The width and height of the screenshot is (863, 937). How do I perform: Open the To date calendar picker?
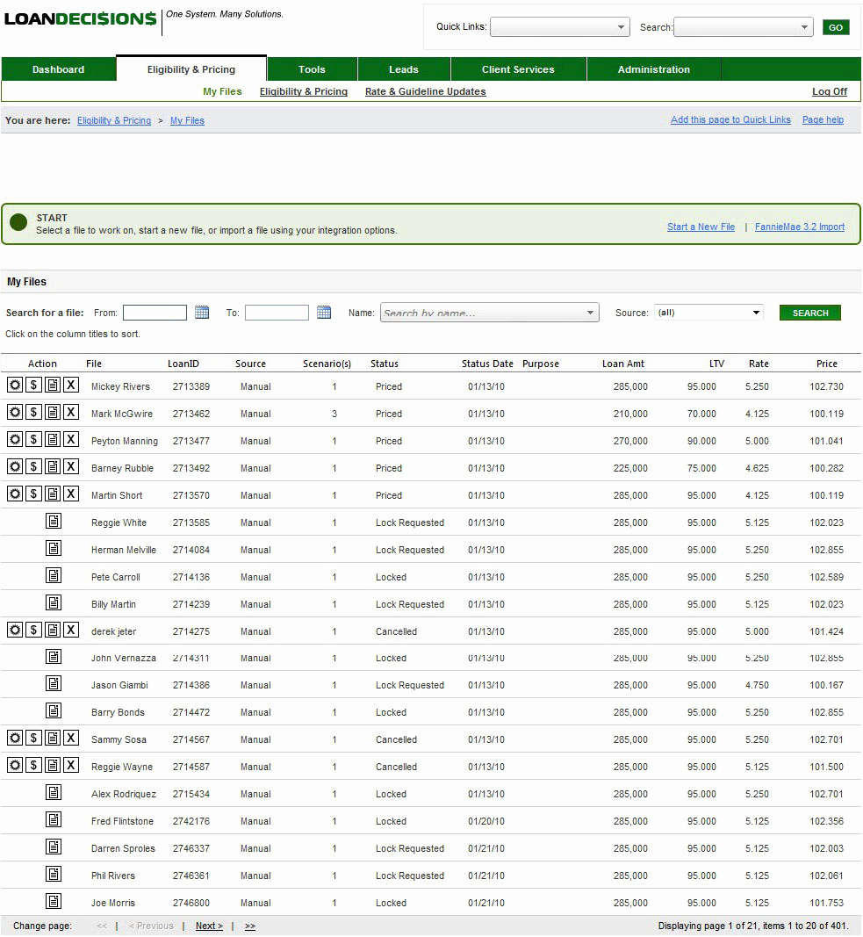point(324,313)
